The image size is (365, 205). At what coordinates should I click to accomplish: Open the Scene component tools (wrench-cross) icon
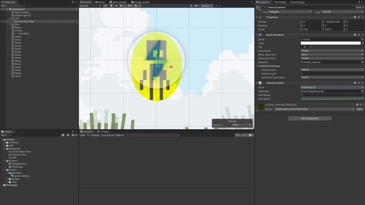point(192,6)
